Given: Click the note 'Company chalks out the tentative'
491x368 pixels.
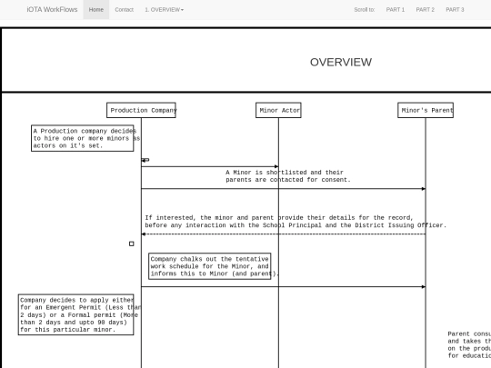Looking at the screenshot, I should click(210, 266).
